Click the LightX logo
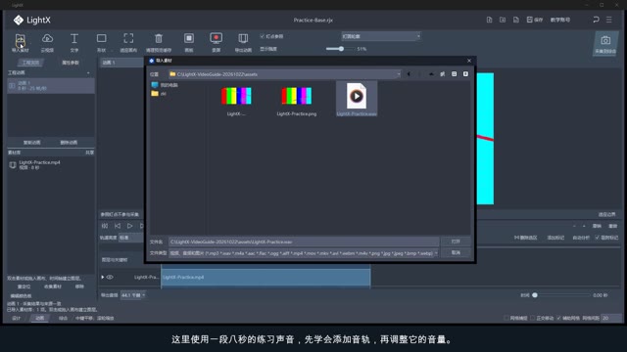The height and width of the screenshot is (352, 627). 31,20
